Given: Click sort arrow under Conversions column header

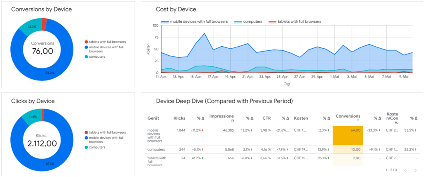Looking at the screenshot, I should [x=358, y=120].
